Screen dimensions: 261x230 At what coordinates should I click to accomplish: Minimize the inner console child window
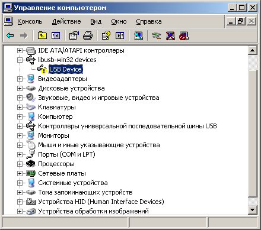coord(231,21)
